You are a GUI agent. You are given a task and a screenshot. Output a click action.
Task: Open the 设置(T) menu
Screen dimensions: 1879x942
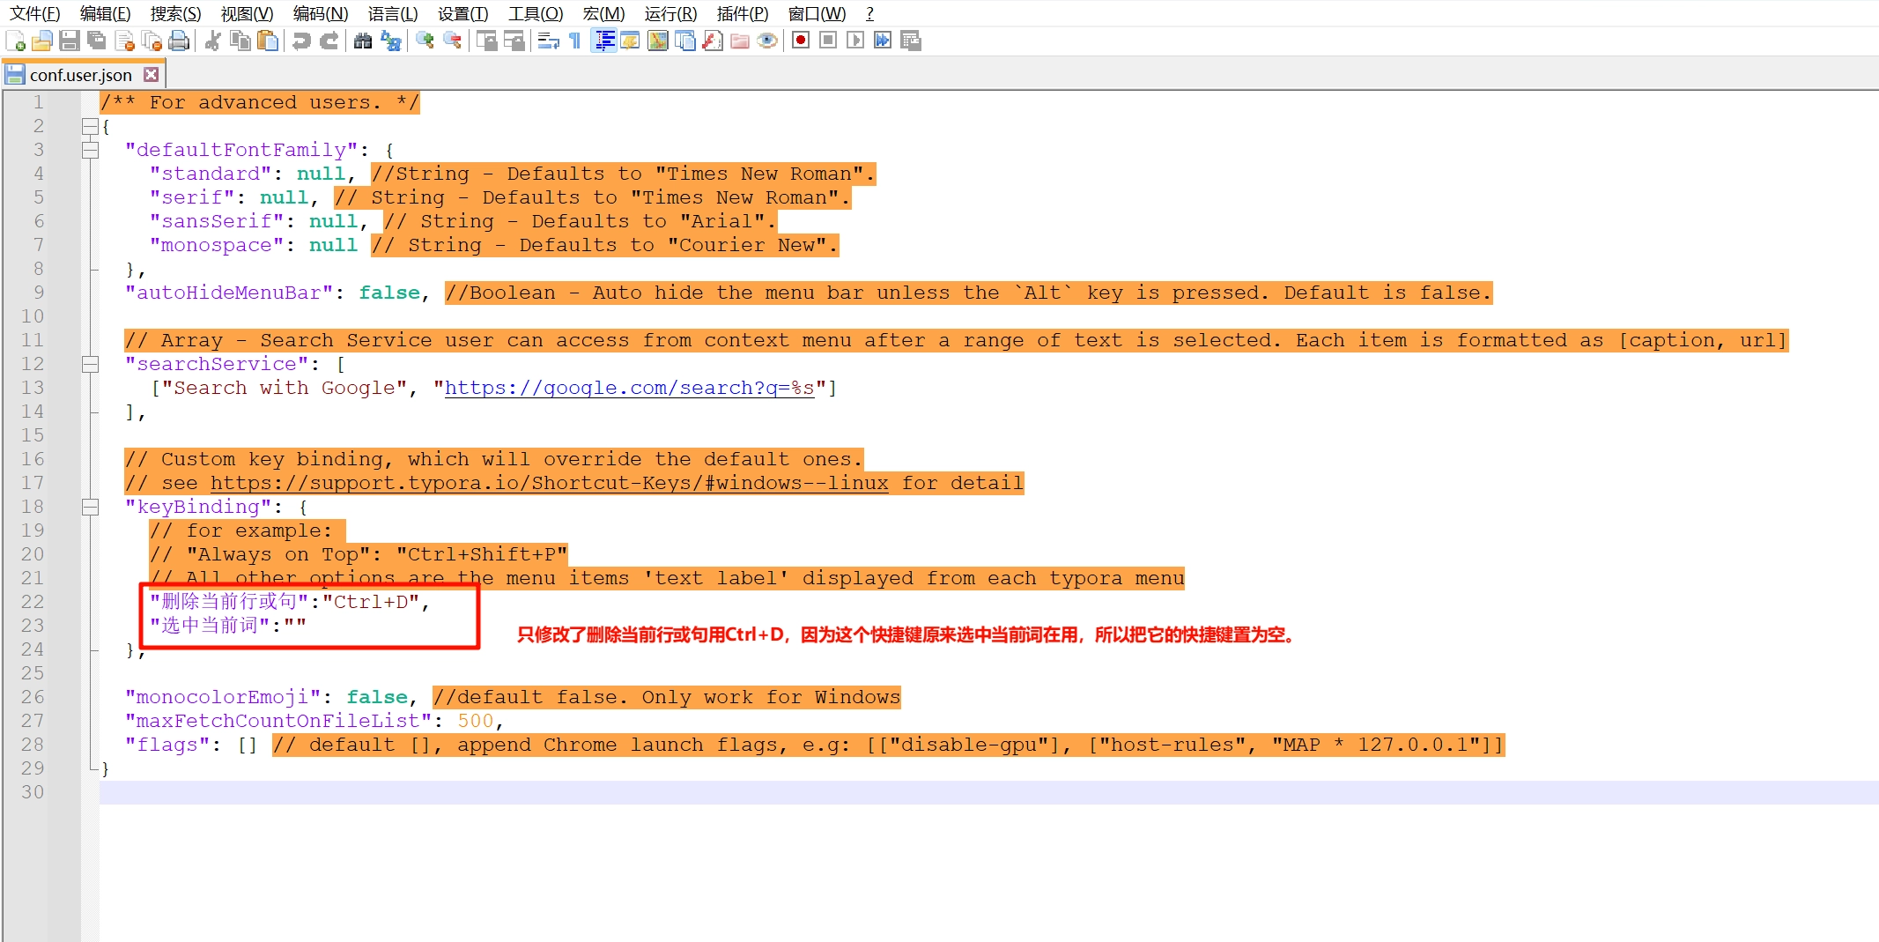click(x=462, y=13)
